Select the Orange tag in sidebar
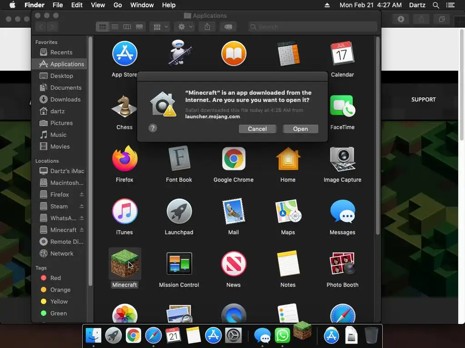The image size is (465, 348). tap(59, 290)
